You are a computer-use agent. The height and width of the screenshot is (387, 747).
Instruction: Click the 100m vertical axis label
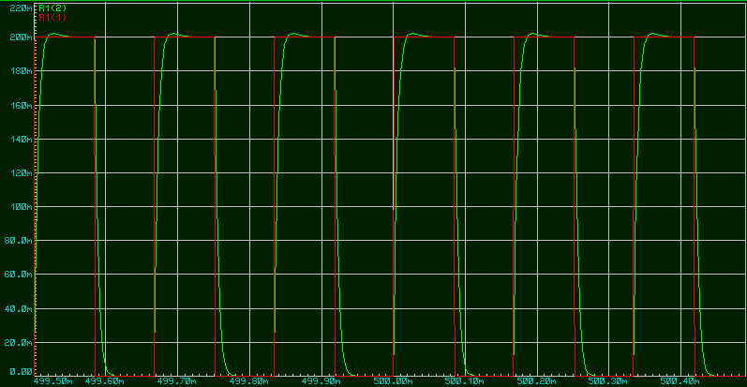click(x=17, y=207)
